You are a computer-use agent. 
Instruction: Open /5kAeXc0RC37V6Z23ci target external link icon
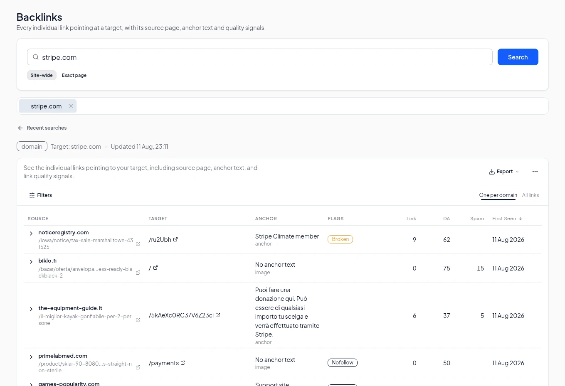[218, 315]
